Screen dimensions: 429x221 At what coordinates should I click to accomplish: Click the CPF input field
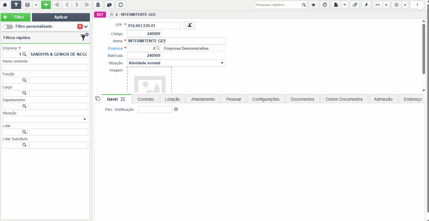pos(154,26)
